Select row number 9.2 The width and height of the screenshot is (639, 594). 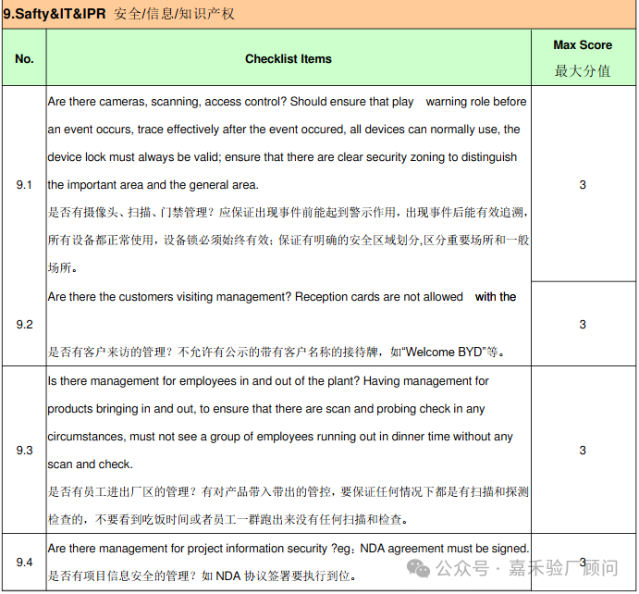[24, 325]
